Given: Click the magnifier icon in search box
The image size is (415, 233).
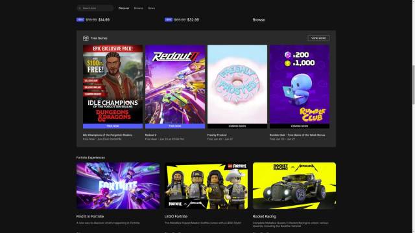Looking at the screenshot, I should click(x=80, y=8).
